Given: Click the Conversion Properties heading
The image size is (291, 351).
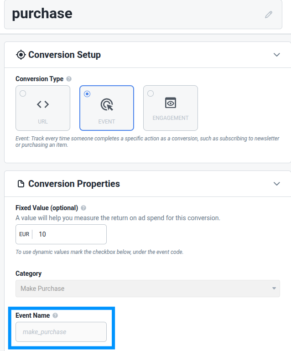Looking at the screenshot, I should click(74, 184).
